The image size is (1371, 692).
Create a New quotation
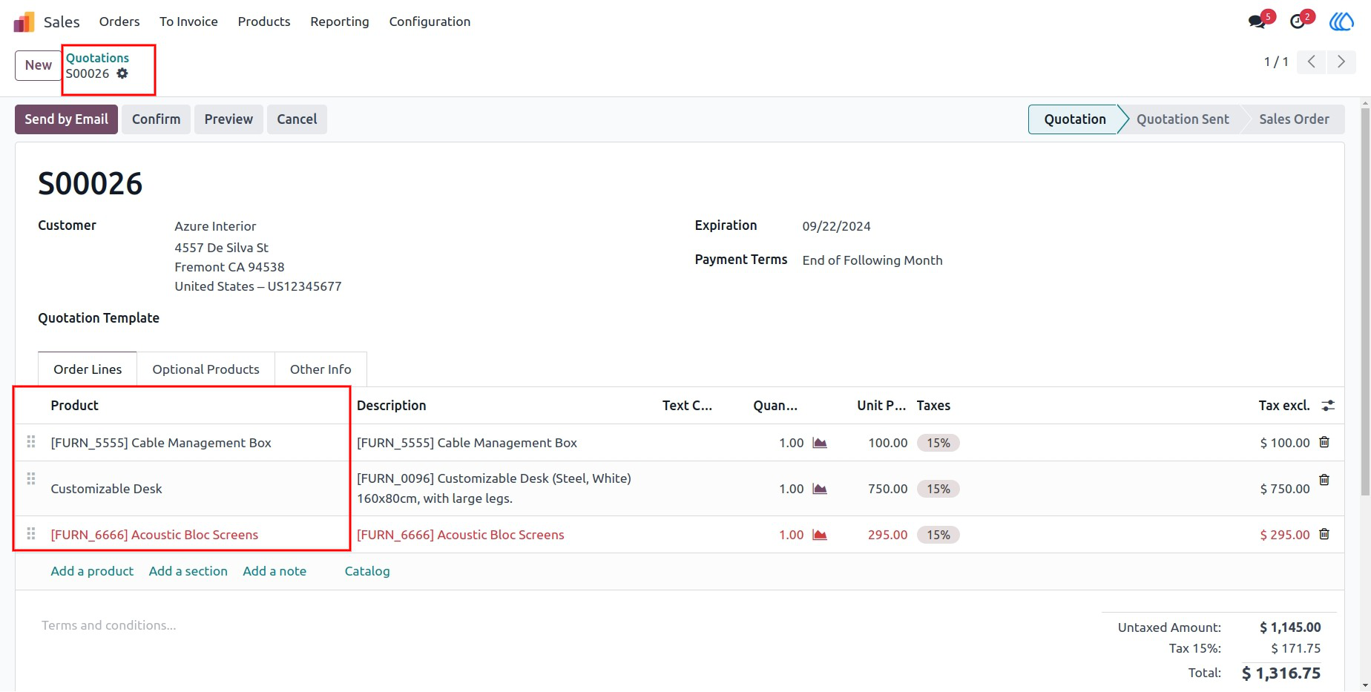click(39, 65)
